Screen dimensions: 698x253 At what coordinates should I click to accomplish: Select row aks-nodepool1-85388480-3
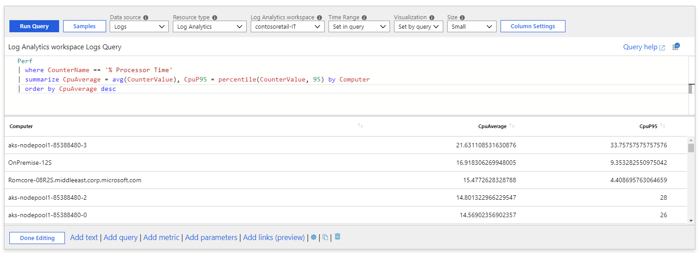tap(346, 145)
